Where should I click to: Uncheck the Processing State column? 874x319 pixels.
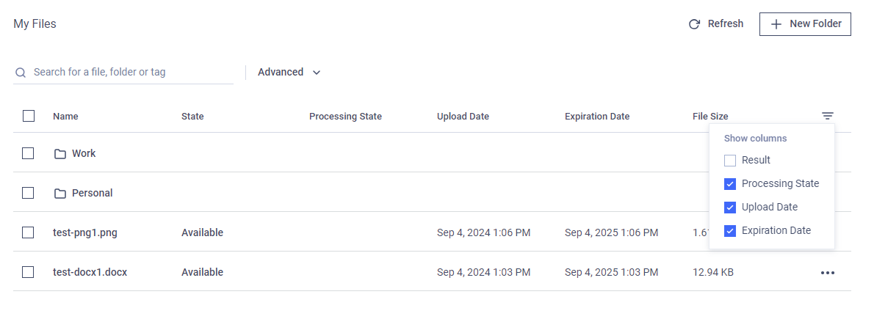click(x=730, y=184)
